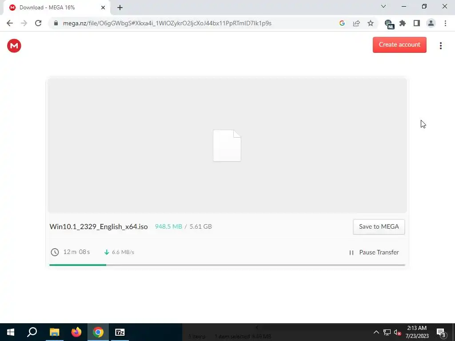
Task: Click the address bar URL
Action: tap(167, 23)
